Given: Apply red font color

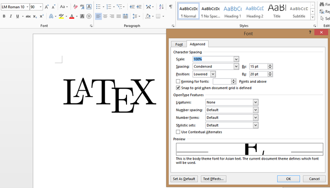Looking at the screenshot, I should coord(72,16).
